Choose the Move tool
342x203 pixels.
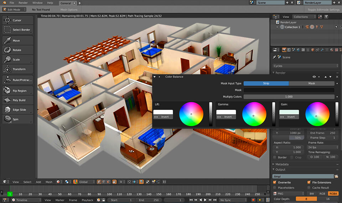click(17, 41)
